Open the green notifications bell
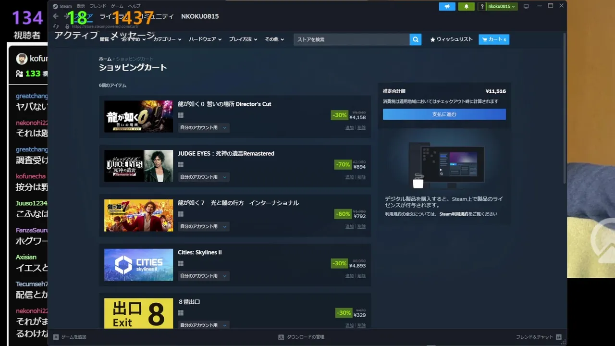The height and width of the screenshot is (346, 615). pyautogui.click(x=466, y=6)
